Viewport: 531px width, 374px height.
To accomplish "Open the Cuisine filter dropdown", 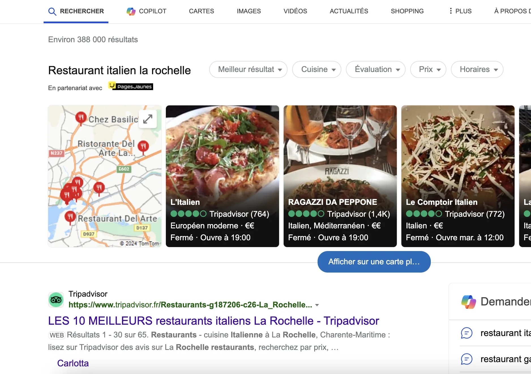I will pyautogui.click(x=317, y=69).
